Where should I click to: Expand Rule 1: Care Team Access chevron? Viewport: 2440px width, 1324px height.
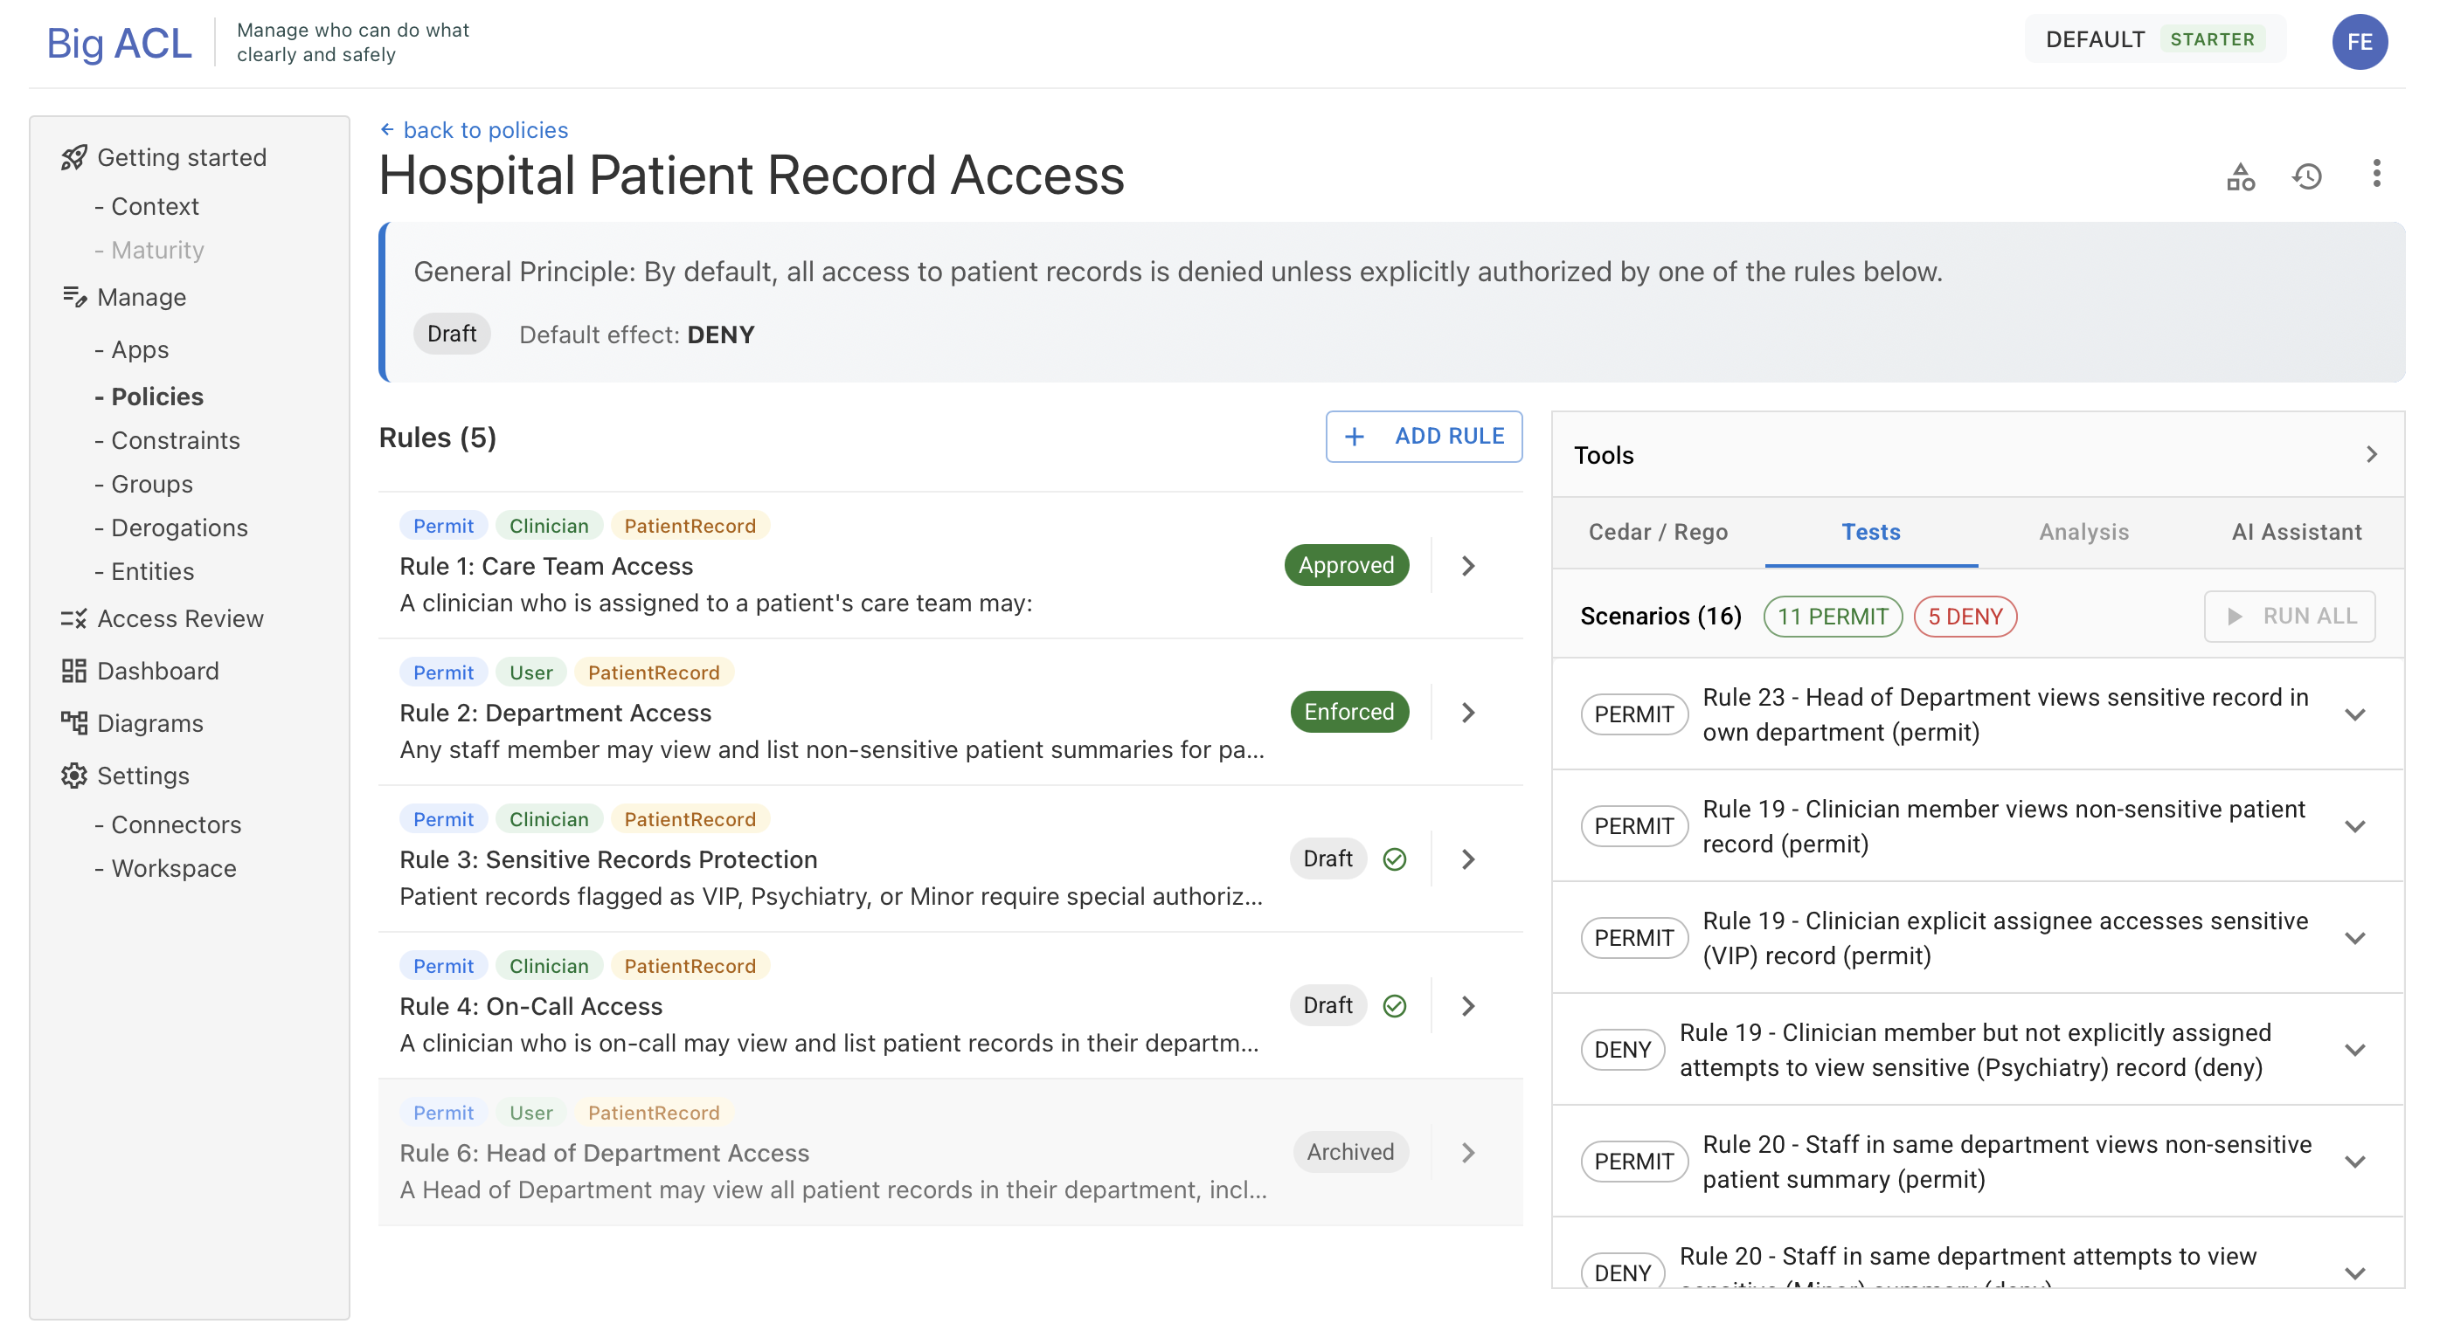click(x=1468, y=566)
